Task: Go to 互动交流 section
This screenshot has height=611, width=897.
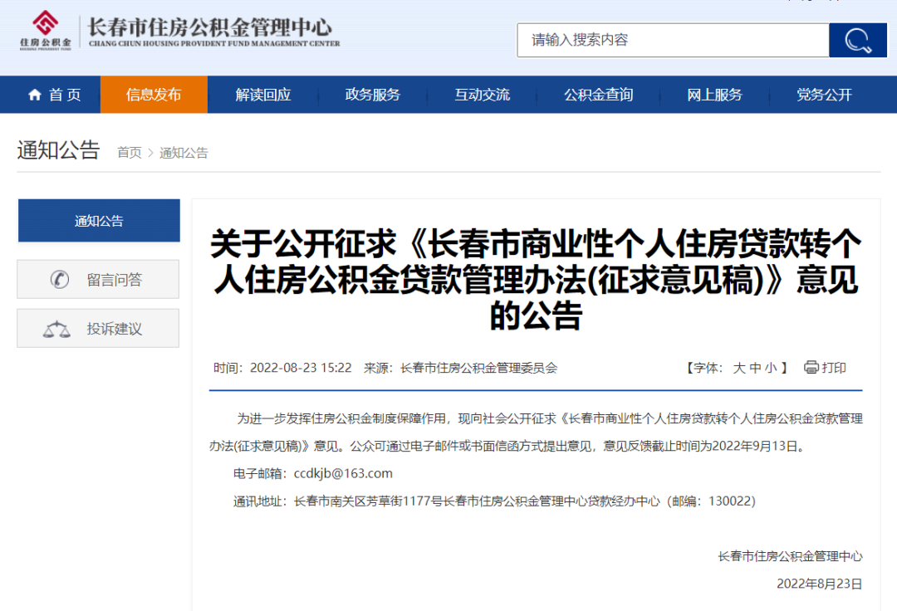Action: [482, 95]
